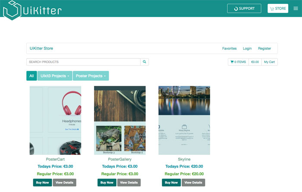The image size is (302, 192).
Task: Click the PosterCart product title
Action: click(55, 159)
